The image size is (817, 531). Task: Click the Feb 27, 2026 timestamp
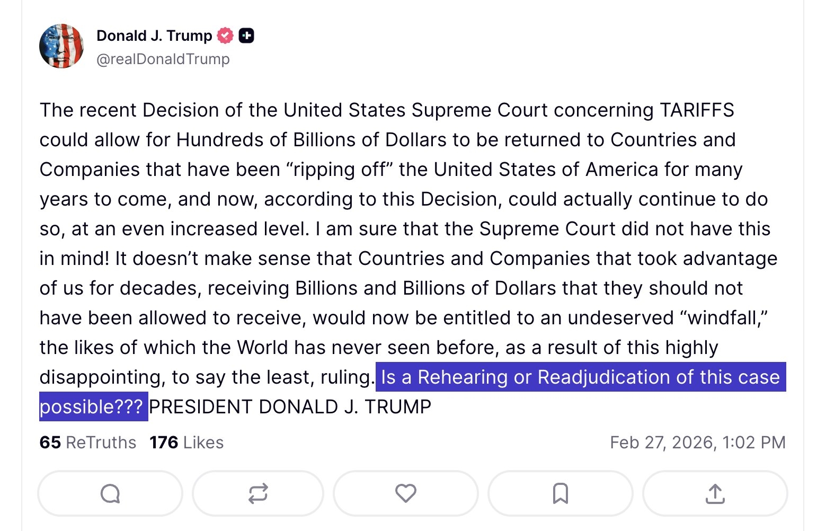pos(697,442)
